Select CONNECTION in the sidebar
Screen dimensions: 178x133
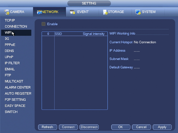pyautogui.click(x=16, y=26)
